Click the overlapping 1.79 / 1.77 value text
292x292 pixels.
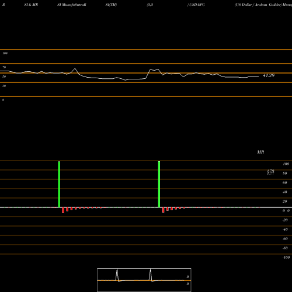point(270,172)
